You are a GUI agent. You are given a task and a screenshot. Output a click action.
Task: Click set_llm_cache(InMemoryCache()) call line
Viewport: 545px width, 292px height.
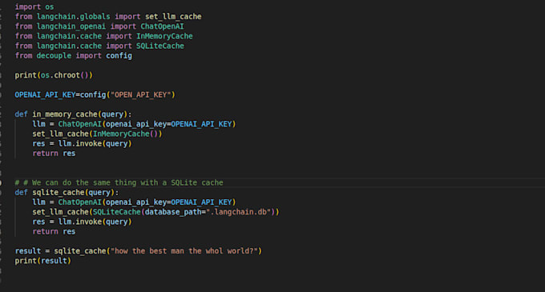(97, 134)
